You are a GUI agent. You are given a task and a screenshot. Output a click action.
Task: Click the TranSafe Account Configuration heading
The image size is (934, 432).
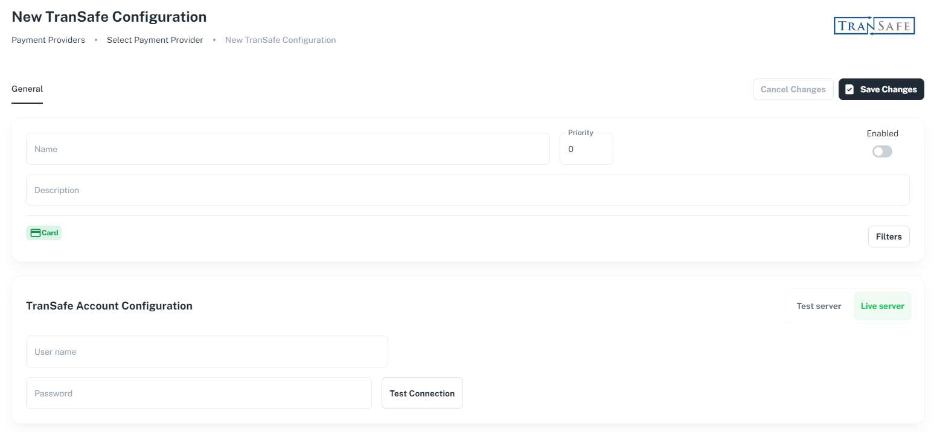click(109, 306)
